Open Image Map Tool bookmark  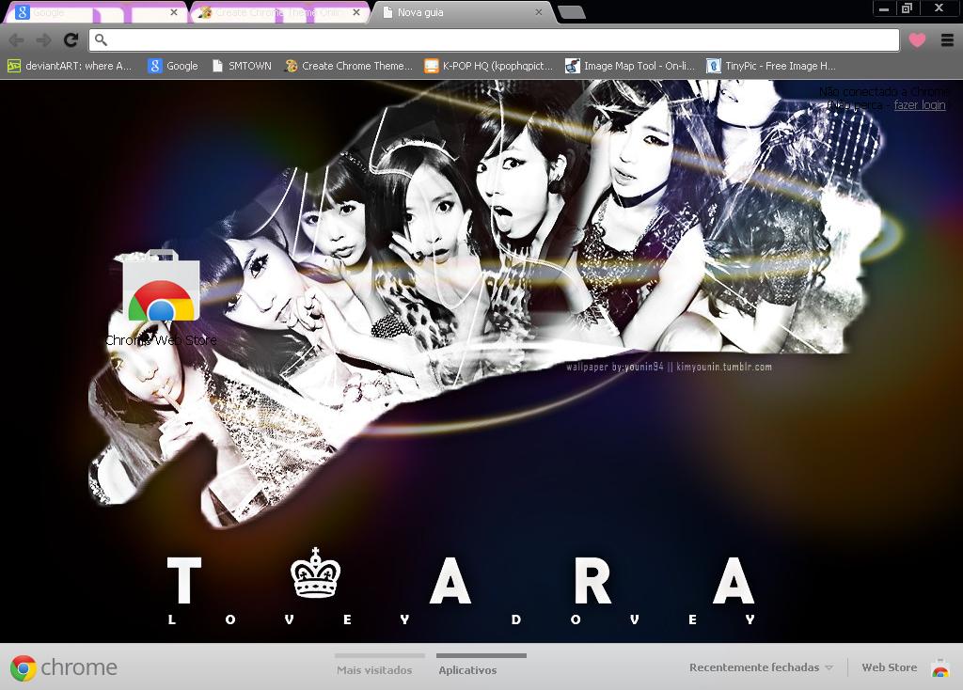(630, 66)
